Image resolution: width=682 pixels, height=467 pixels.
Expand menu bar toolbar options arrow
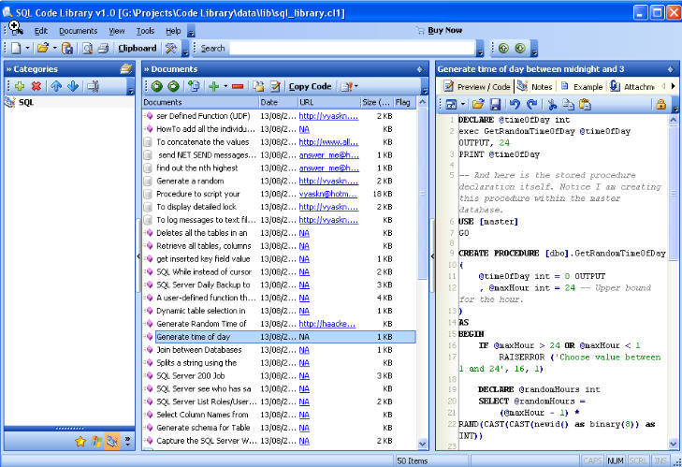191,32
